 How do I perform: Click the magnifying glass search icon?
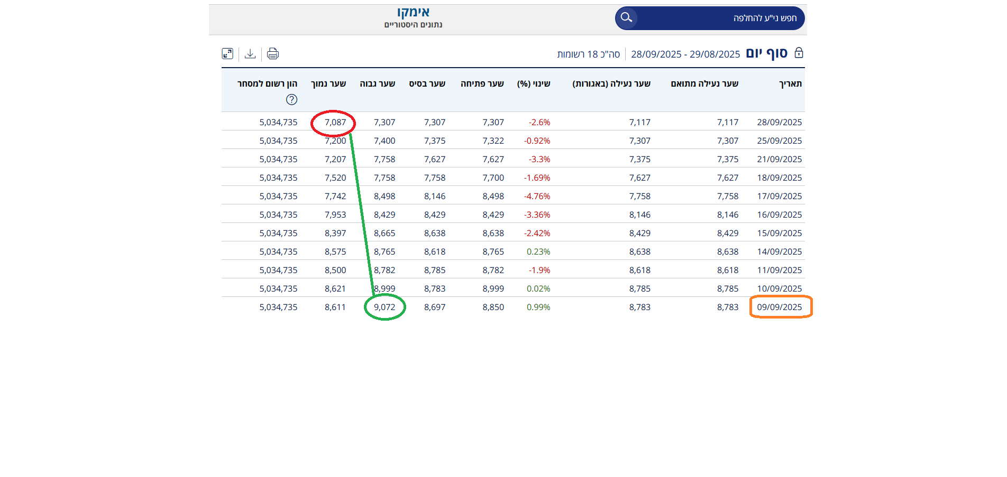(x=626, y=18)
